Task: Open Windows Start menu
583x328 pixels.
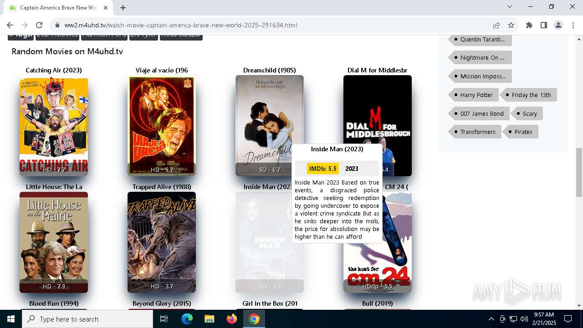Action: 11,319
